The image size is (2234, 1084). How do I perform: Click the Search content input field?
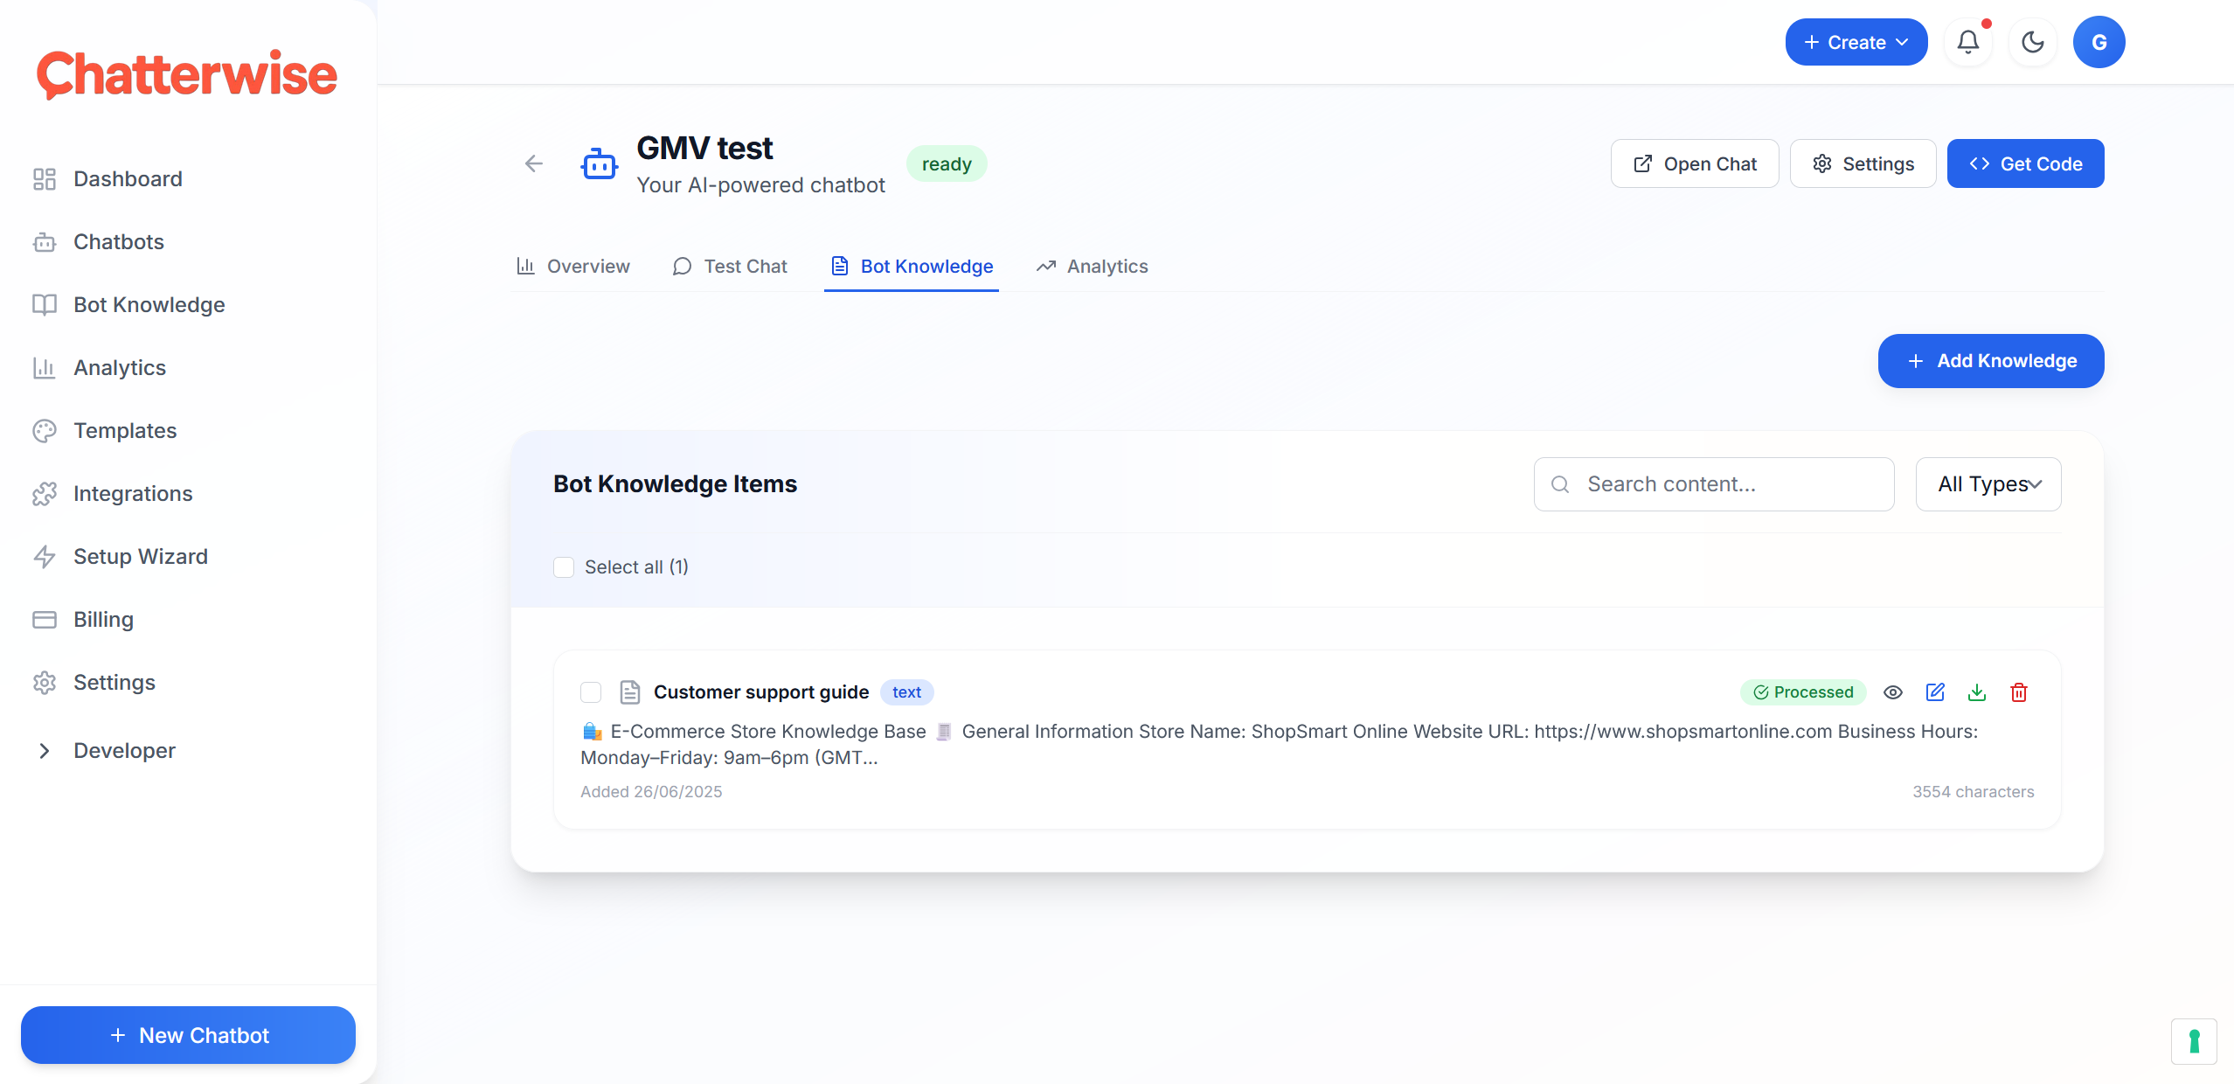pos(1714,484)
